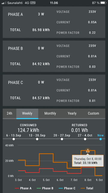Select the 27 - 4.Oct week dot

pos(85,139)
